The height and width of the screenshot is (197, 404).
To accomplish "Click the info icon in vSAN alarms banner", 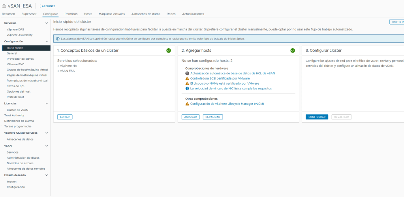I will (58, 39).
